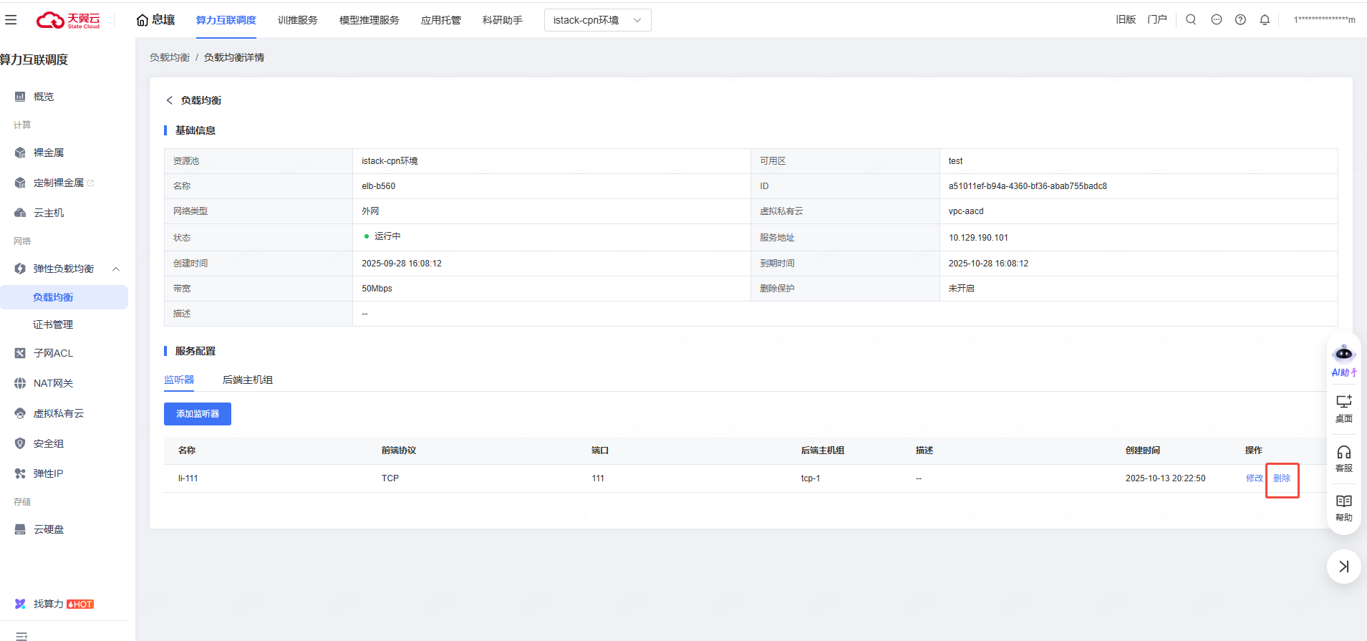Click the help question mark icon

(1240, 20)
